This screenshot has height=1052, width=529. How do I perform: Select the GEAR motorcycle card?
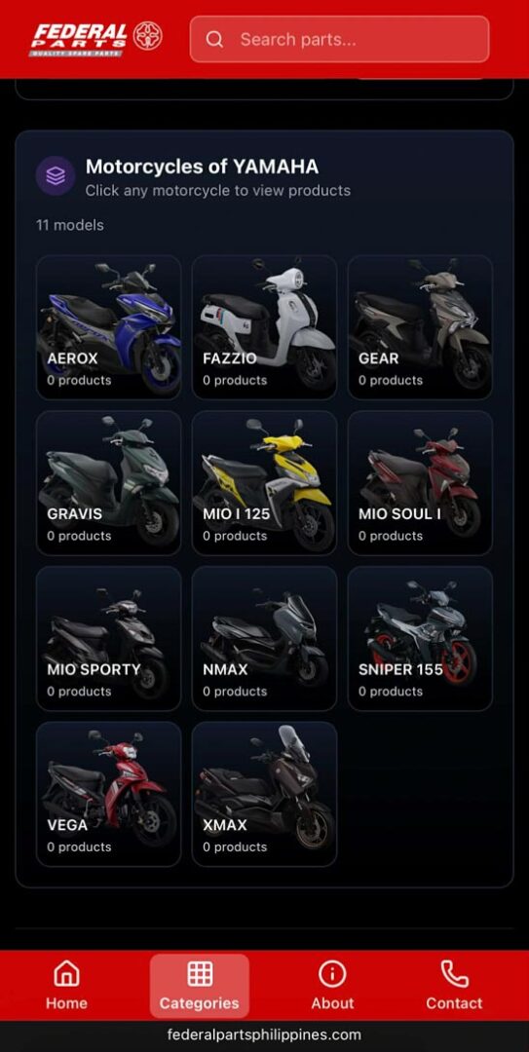[x=420, y=327]
